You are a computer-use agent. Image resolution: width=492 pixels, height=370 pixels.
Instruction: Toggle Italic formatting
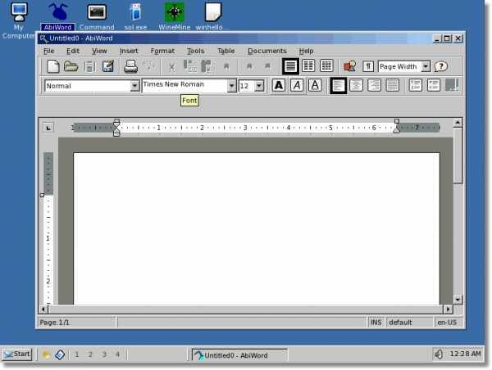click(x=297, y=85)
